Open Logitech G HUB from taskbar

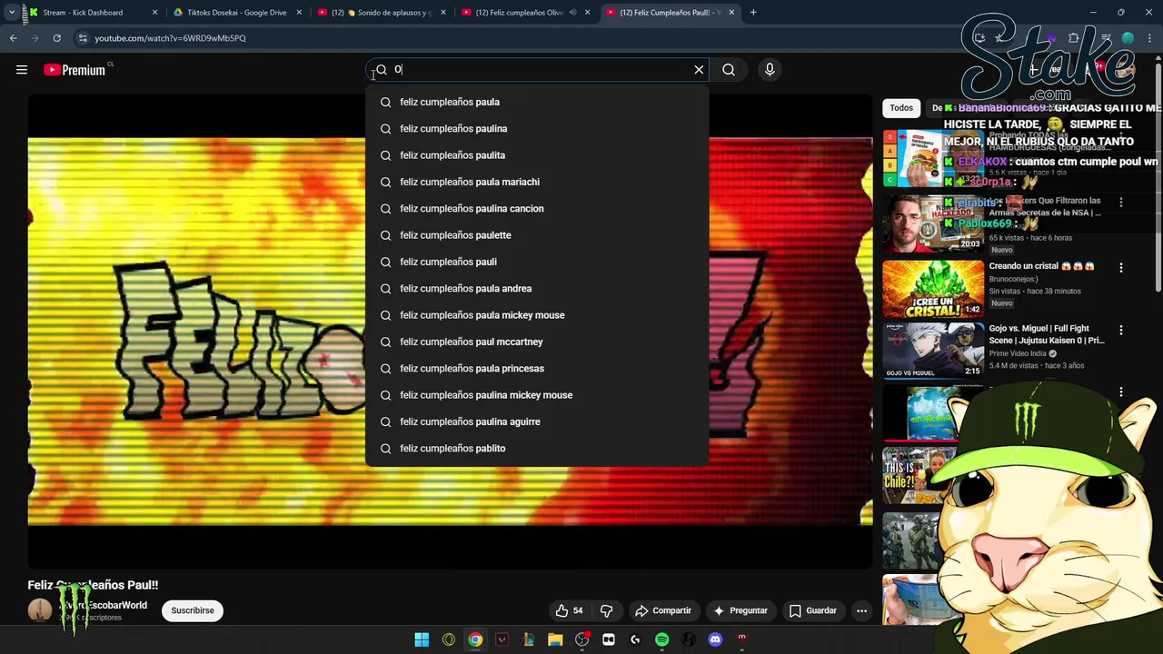pos(635,639)
